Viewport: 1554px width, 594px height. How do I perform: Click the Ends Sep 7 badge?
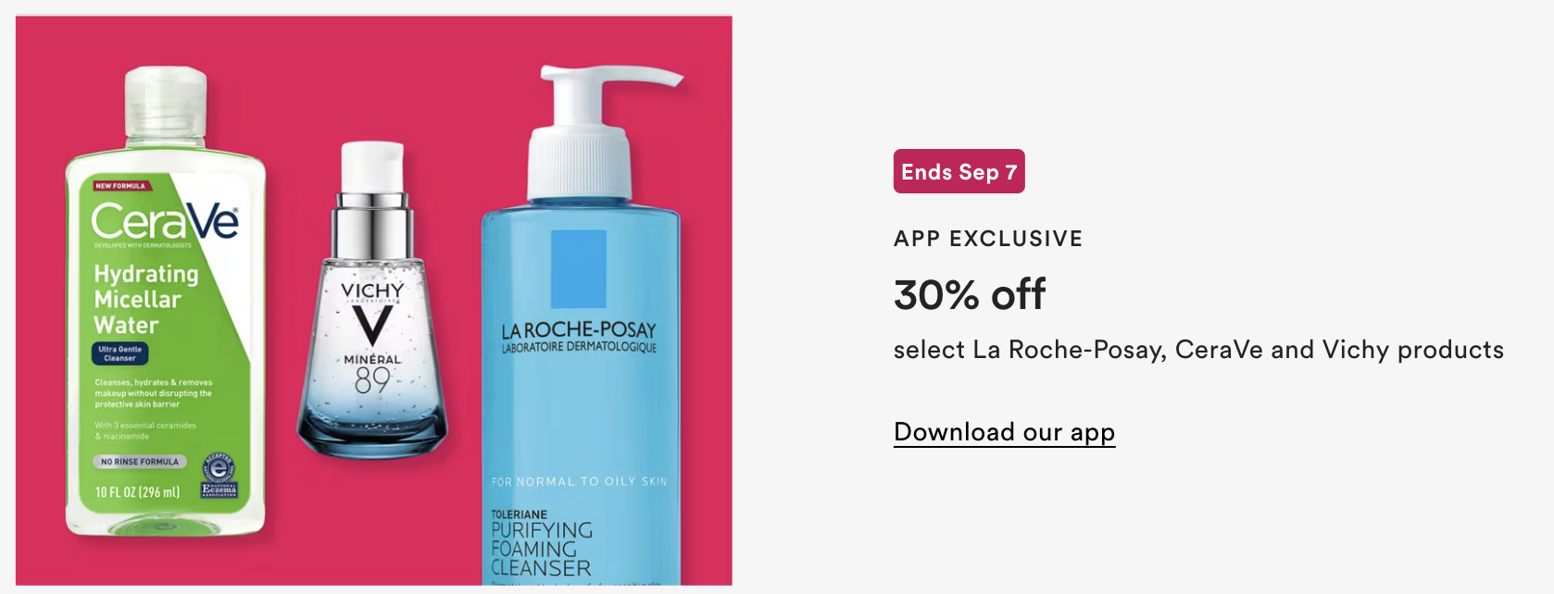[959, 171]
